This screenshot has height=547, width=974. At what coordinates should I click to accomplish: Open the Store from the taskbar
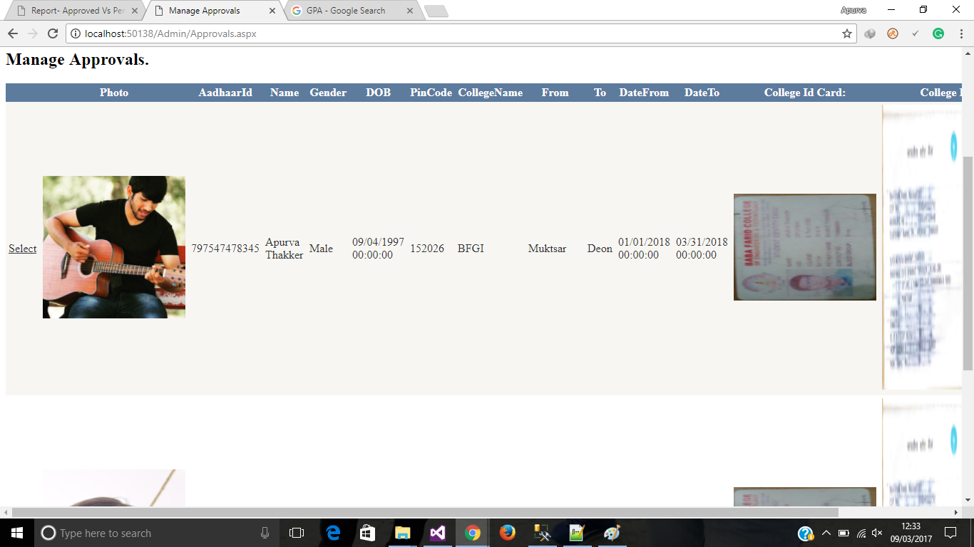[368, 533]
